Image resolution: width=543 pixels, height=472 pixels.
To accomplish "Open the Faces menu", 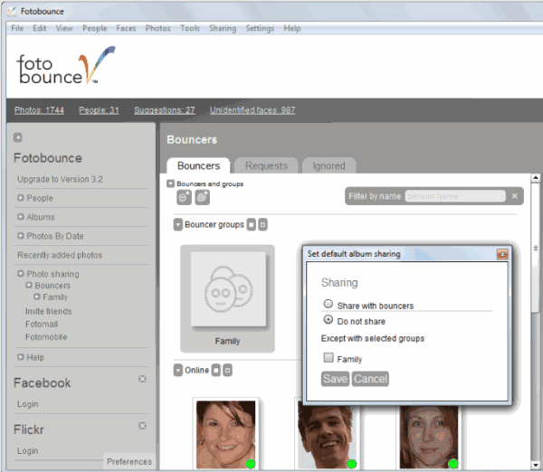I will coord(126,28).
